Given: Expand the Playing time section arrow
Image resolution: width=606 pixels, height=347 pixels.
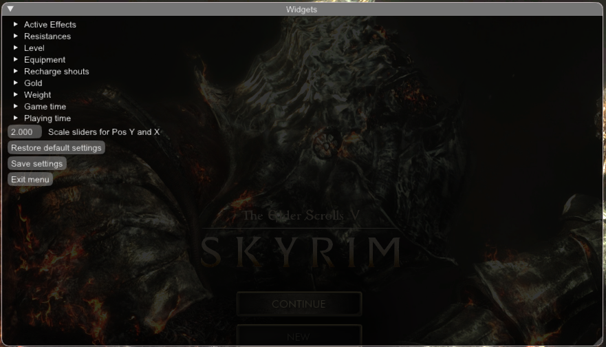Looking at the screenshot, I should click(15, 118).
